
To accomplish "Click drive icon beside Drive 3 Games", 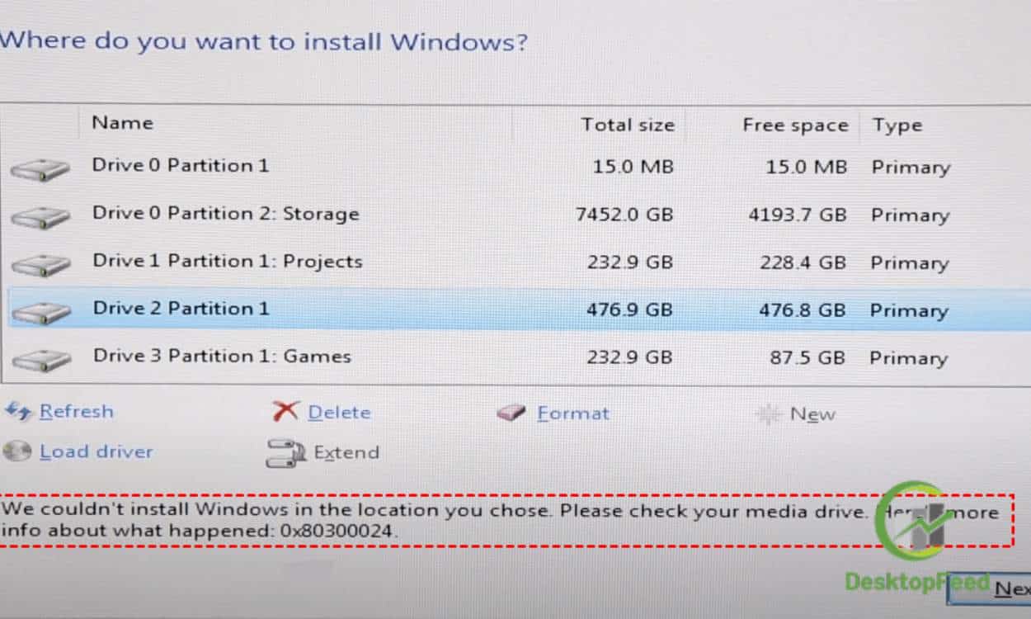I will (40, 360).
